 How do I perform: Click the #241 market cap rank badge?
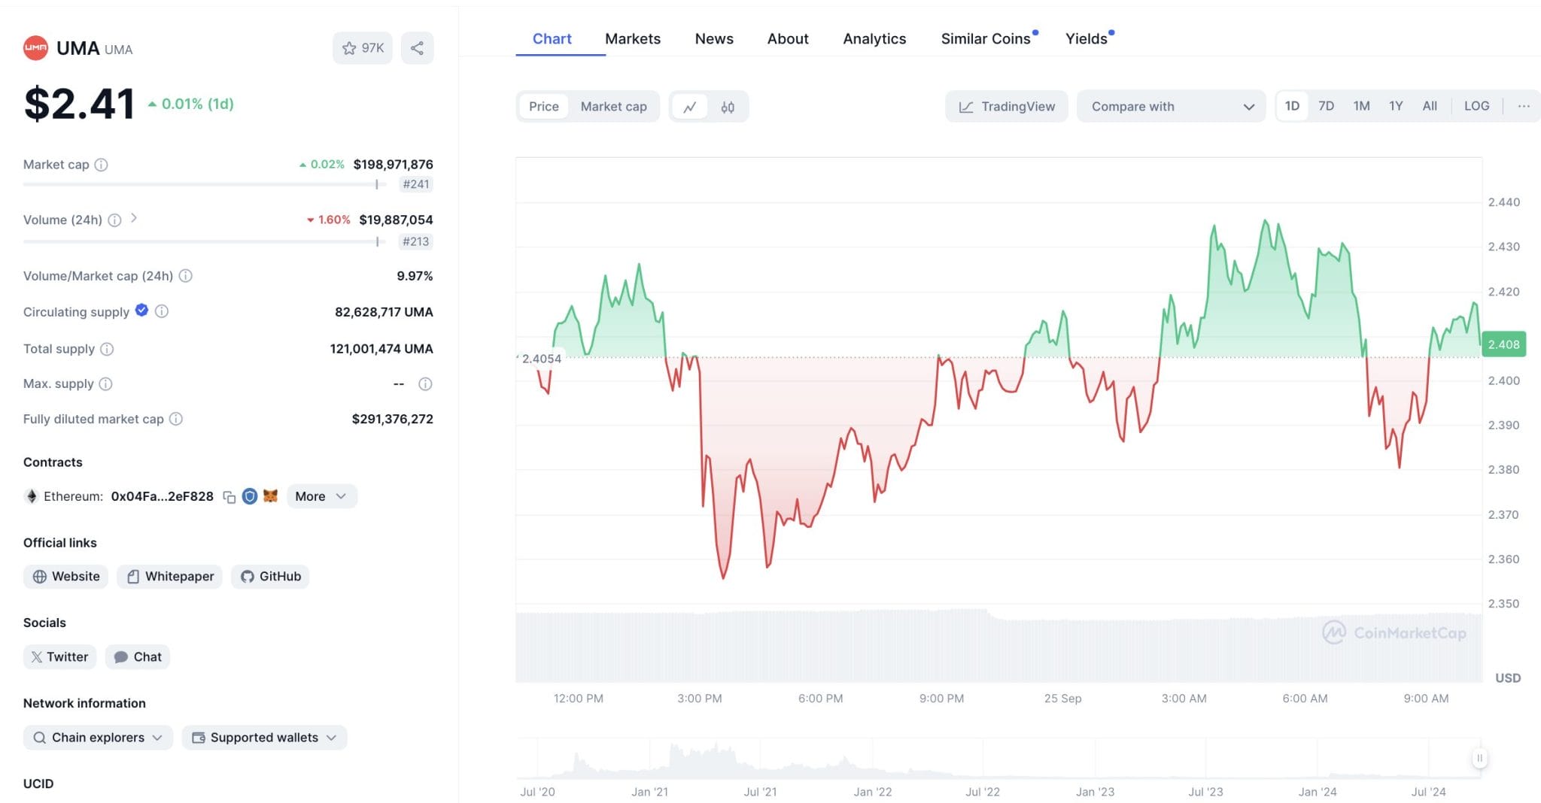[416, 184]
